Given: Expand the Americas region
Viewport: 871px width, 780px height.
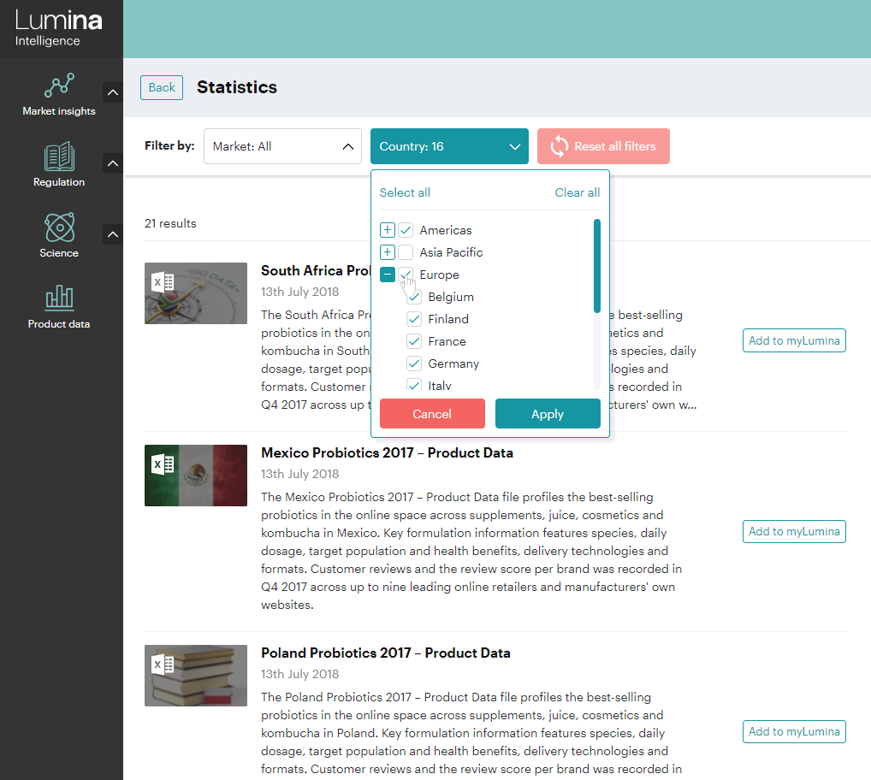Looking at the screenshot, I should point(388,230).
